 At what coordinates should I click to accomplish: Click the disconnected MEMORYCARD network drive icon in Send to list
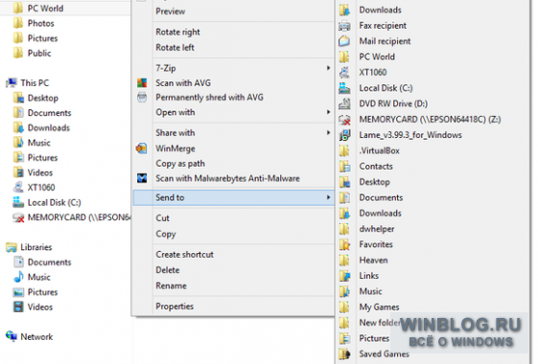(x=344, y=120)
